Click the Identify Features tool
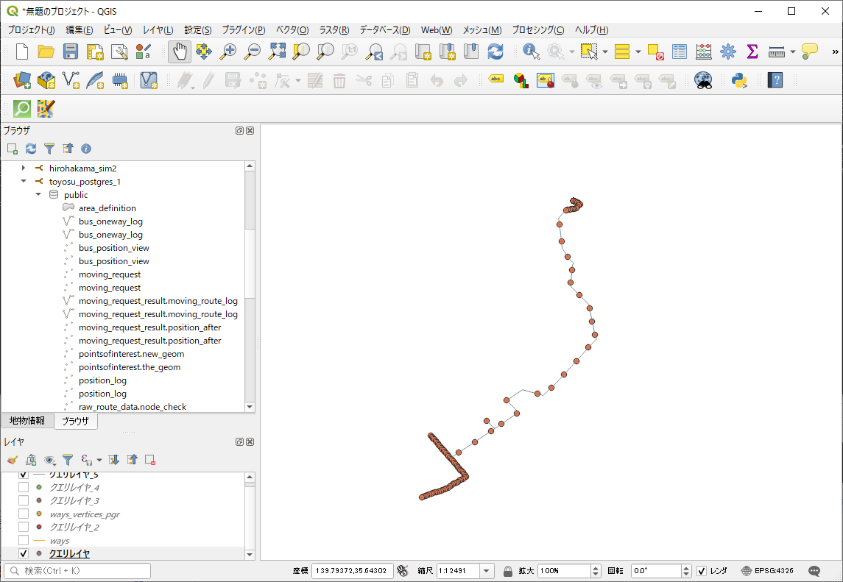This screenshot has width=843, height=582. 531,52
